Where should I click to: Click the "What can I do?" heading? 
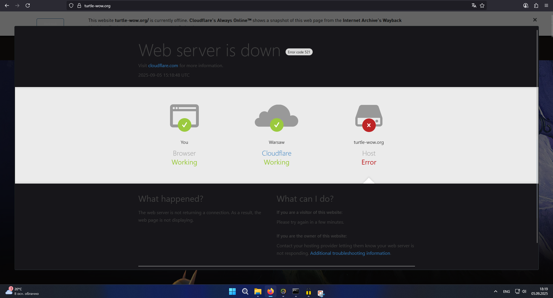305,199
